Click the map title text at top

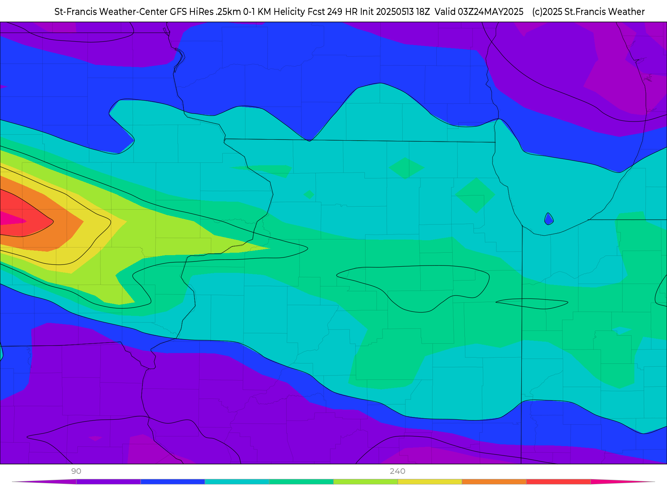349,12
